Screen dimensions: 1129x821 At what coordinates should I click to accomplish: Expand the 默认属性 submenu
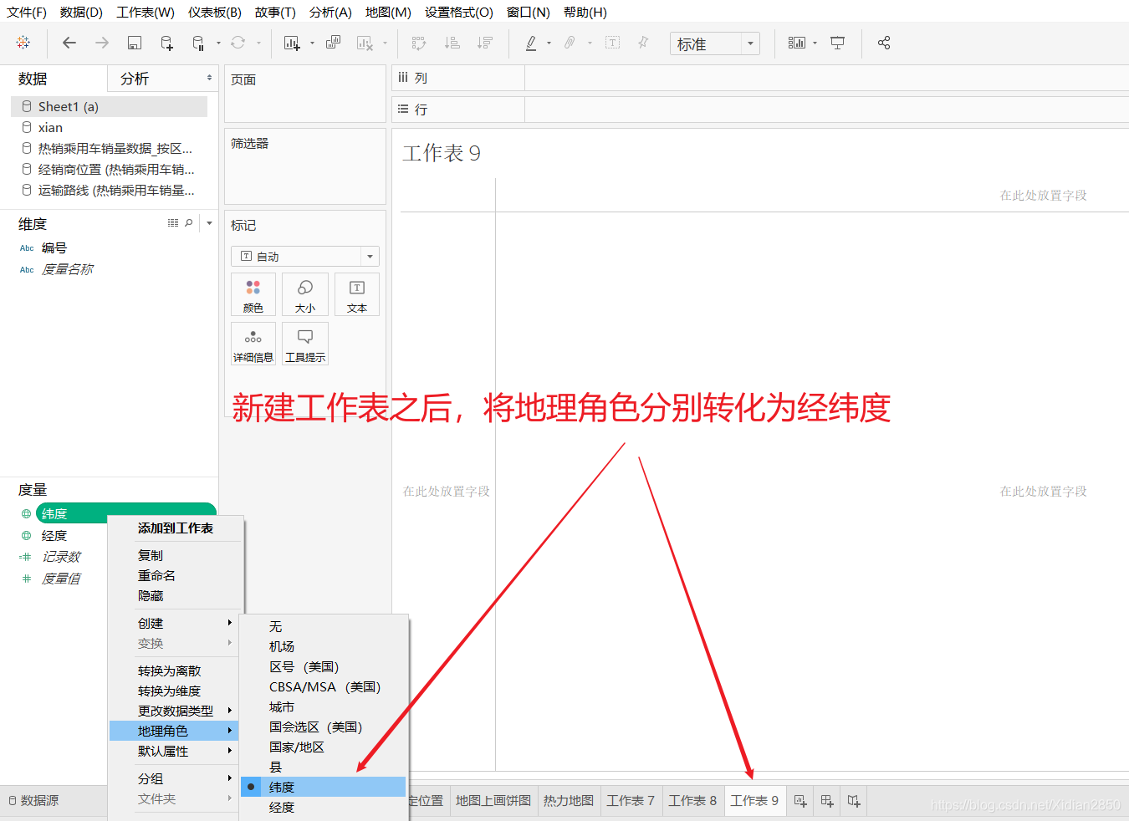click(x=175, y=751)
